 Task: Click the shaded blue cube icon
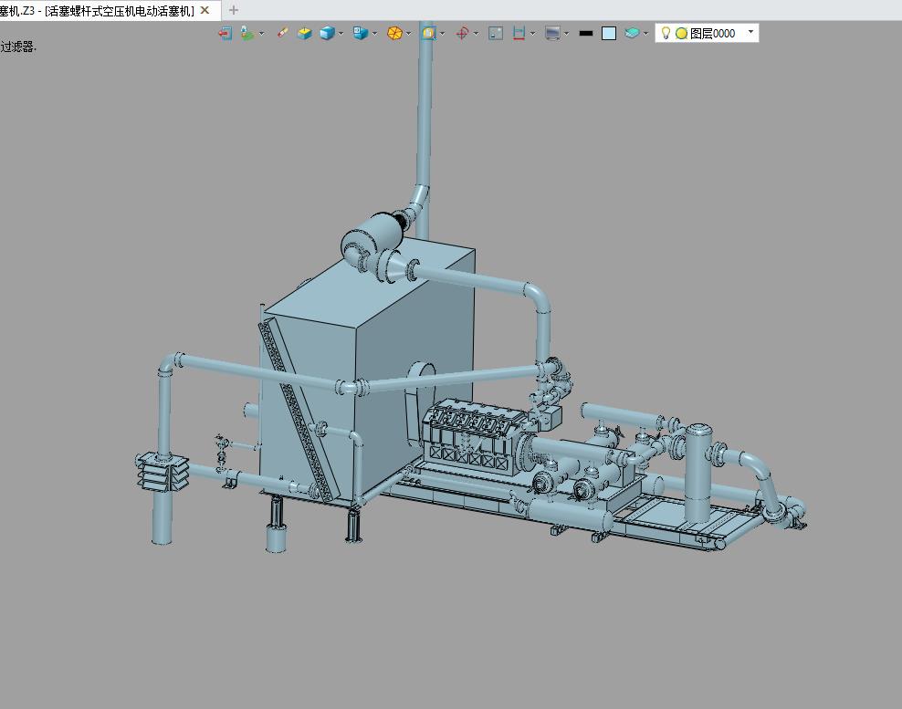pyautogui.click(x=327, y=34)
